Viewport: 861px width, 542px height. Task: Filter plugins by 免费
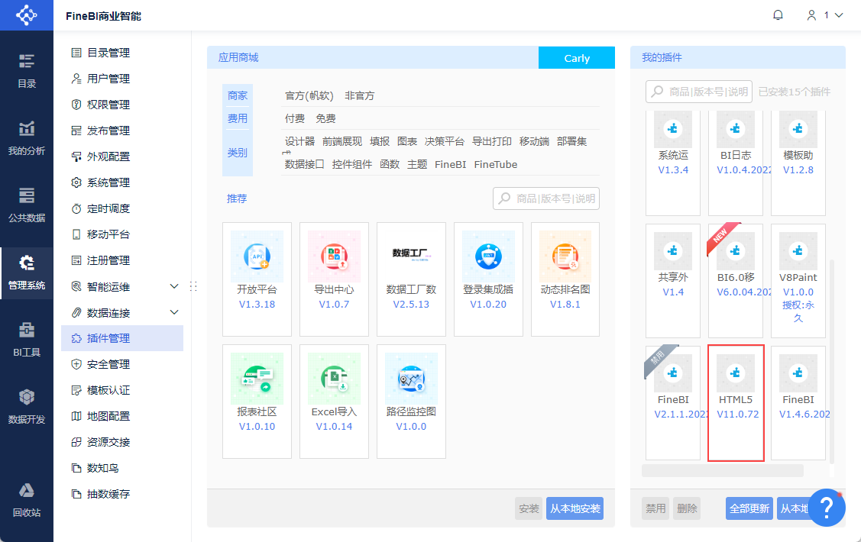pyautogui.click(x=325, y=118)
